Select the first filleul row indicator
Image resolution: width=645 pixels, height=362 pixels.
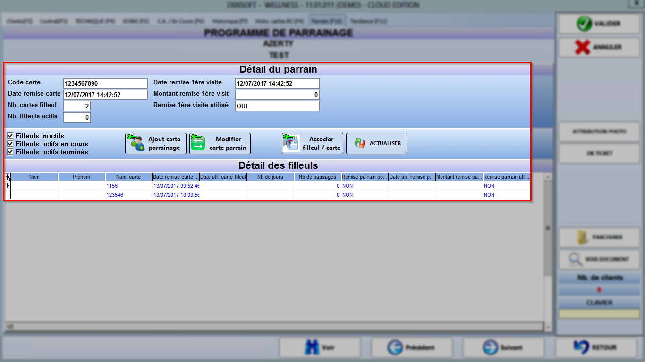(x=8, y=186)
